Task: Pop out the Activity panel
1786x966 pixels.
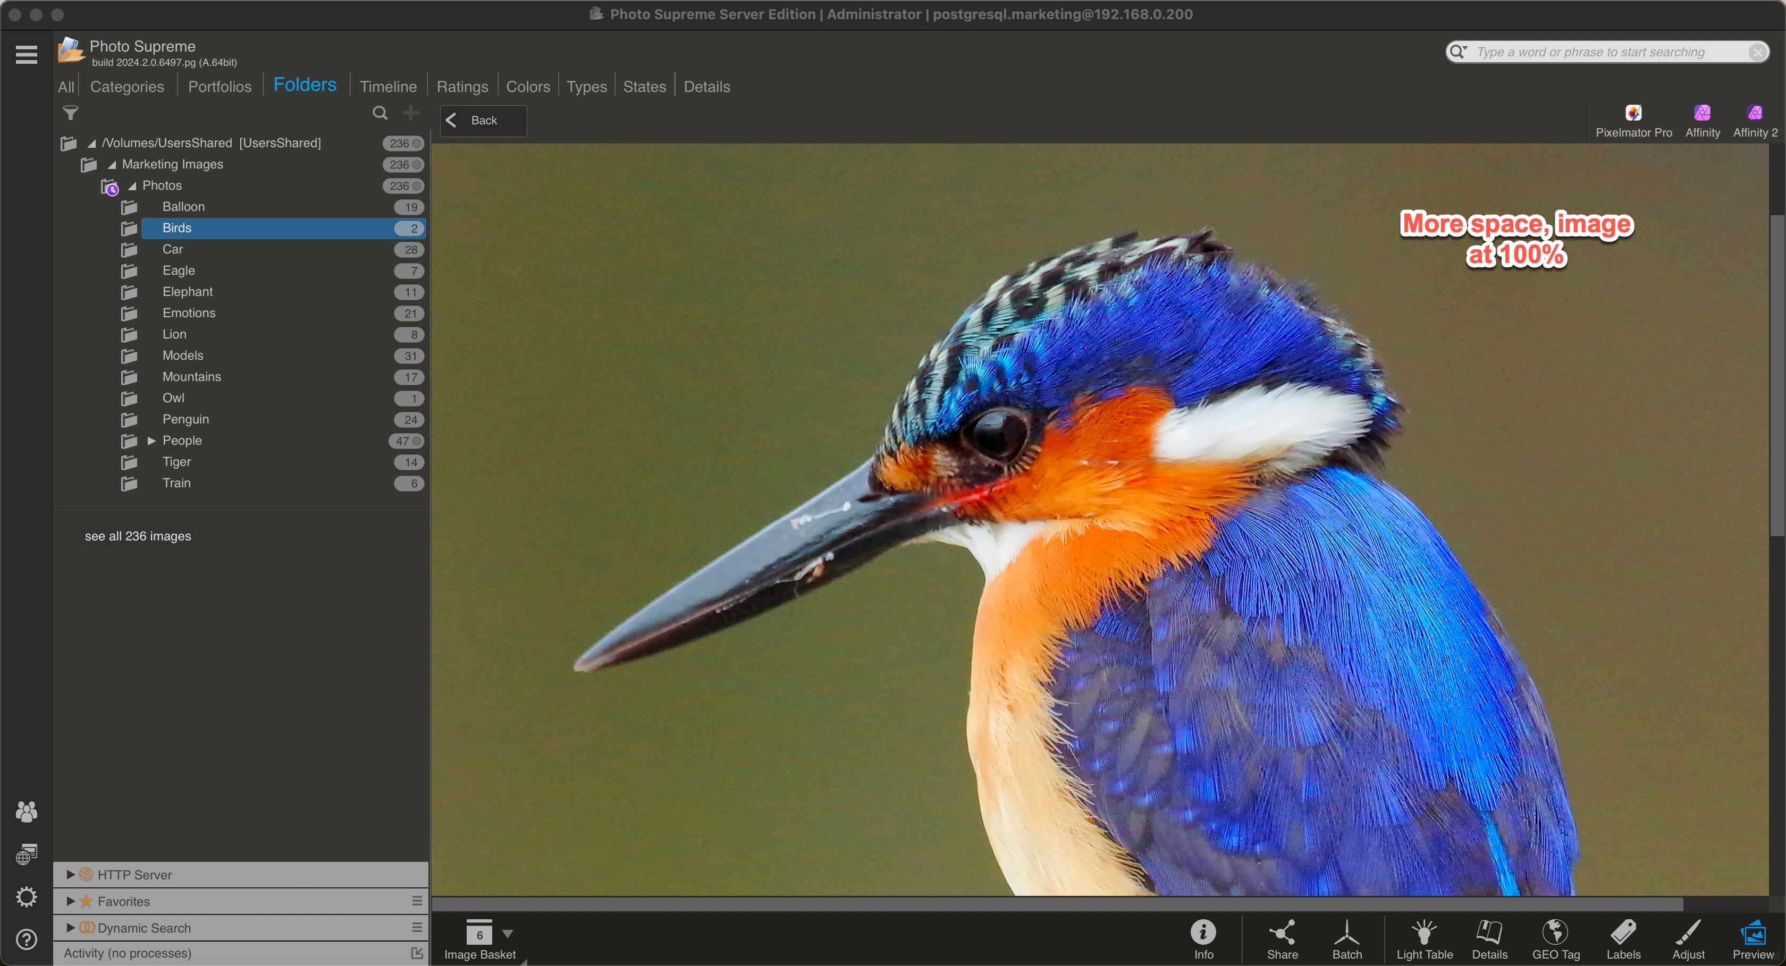Action: 417,953
